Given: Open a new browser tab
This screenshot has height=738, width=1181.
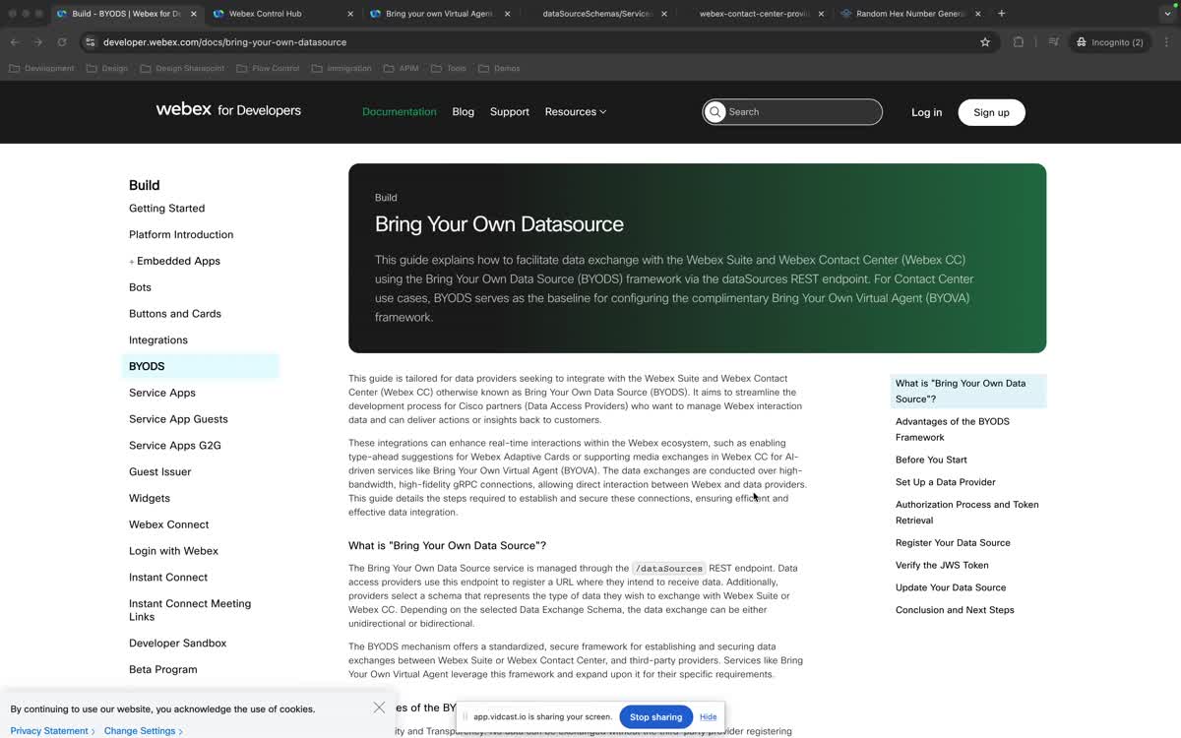Looking at the screenshot, I should [x=1002, y=14].
